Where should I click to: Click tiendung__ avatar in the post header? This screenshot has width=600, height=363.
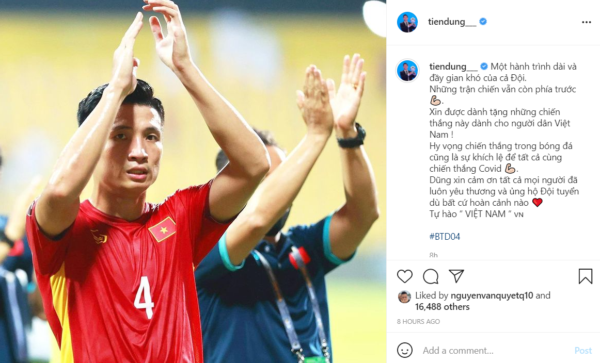[x=407, y=22]
